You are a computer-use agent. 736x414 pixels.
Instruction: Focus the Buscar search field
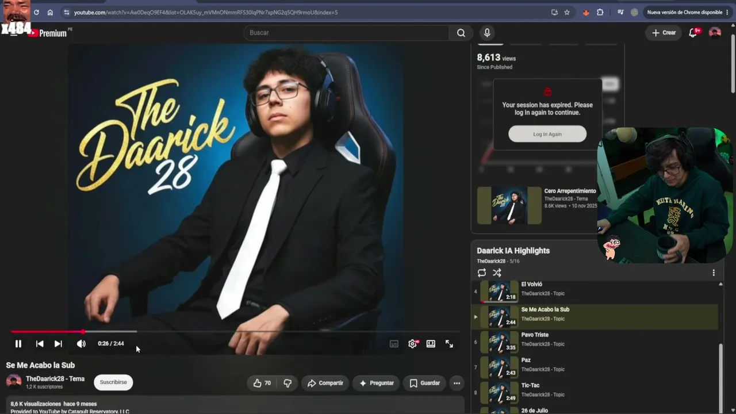pyautogui.click(x=346, y=33)
